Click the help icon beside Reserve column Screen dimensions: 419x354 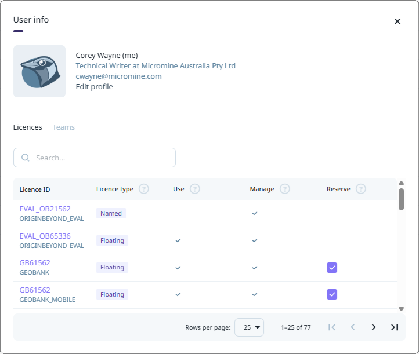pos(361,189)
